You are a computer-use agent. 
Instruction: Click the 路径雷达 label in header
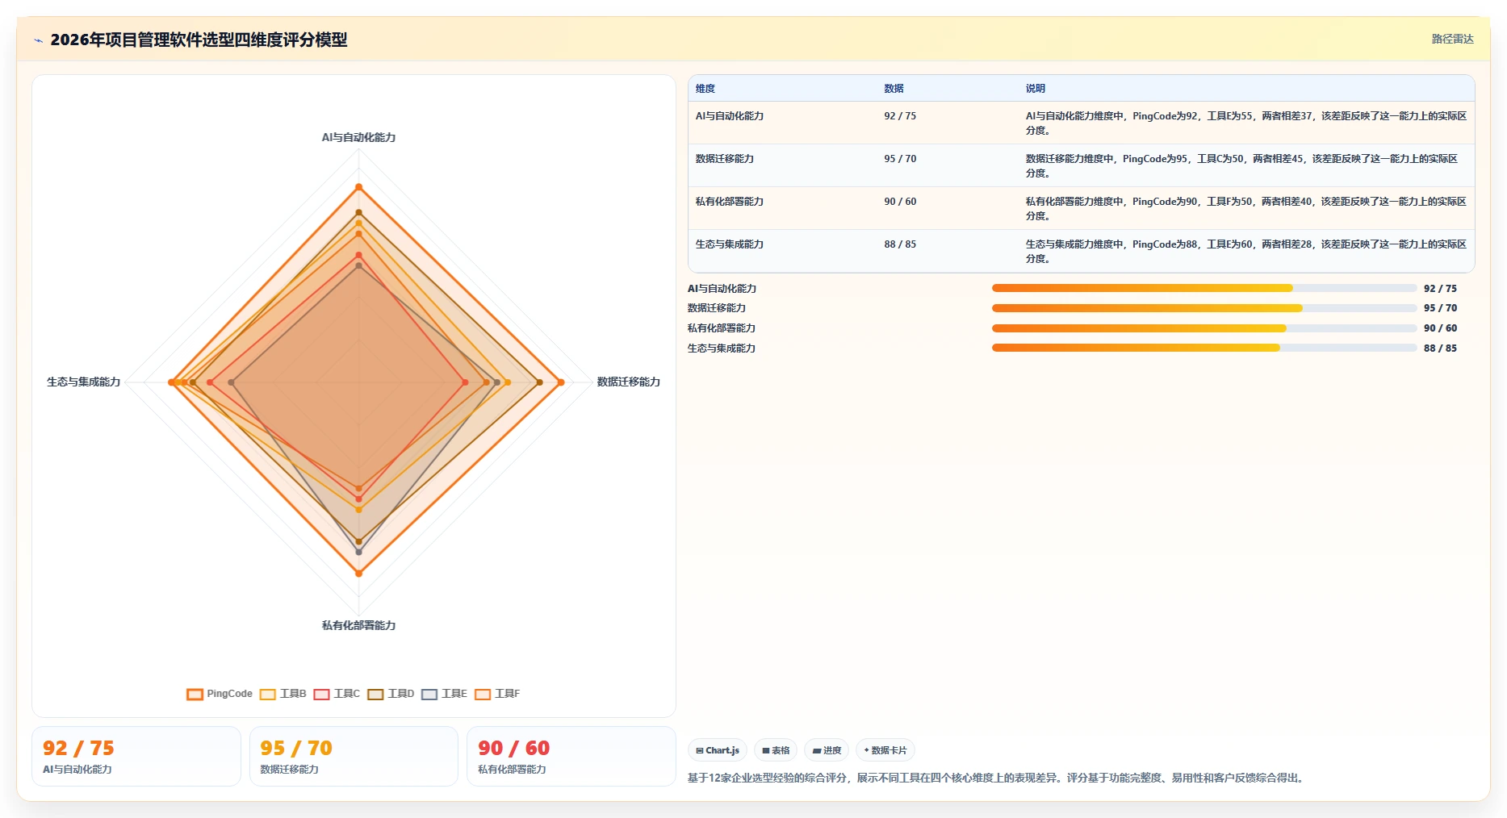pyautogui.click(x=1453, y=39)
